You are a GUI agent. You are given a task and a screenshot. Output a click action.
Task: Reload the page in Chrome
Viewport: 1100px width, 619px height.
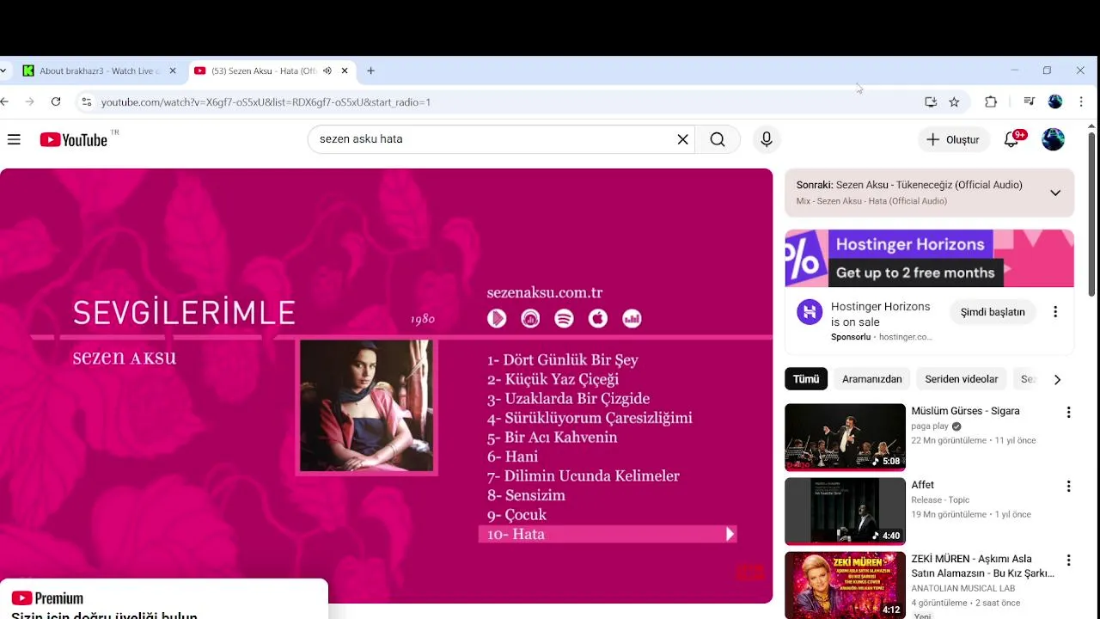(x=56, y=101)
